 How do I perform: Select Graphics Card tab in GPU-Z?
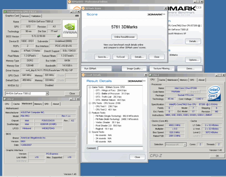click(x=12, y=16)
